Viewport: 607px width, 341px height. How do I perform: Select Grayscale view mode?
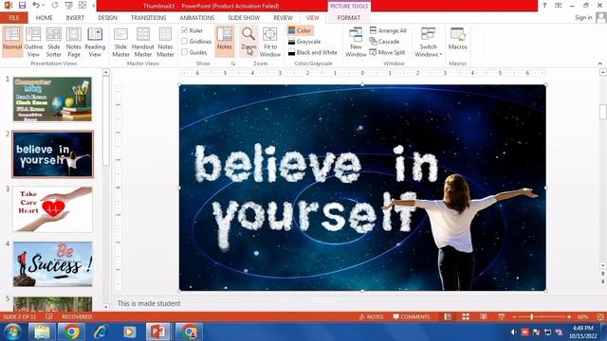(x=304, y=42)
